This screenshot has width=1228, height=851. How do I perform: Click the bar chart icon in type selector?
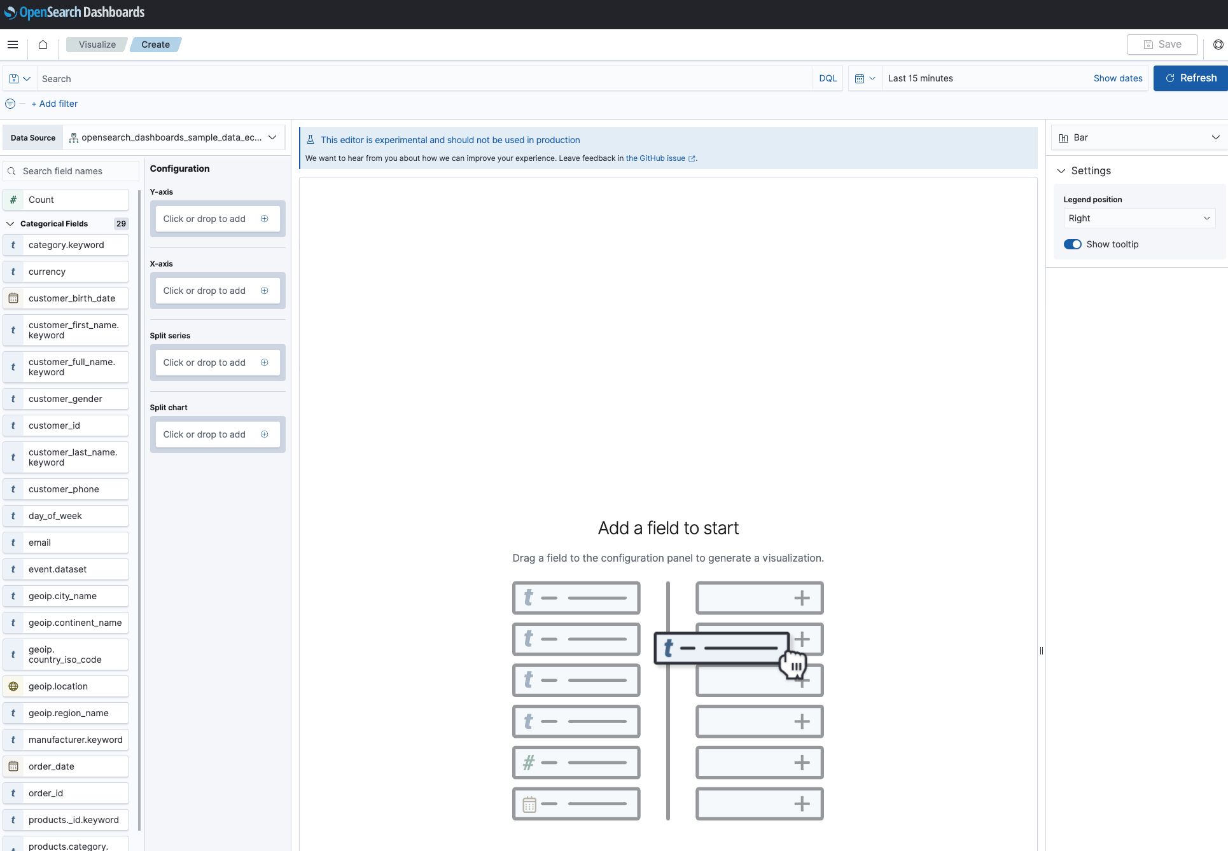coord(1063,138)
